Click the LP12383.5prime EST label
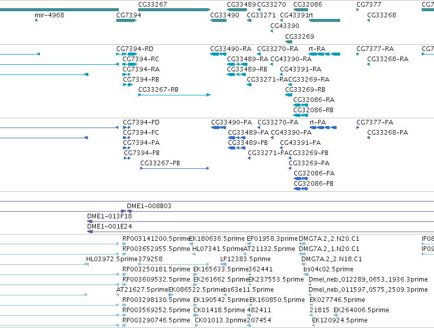The height and width of the screenshot is (328, 434). 245,259
